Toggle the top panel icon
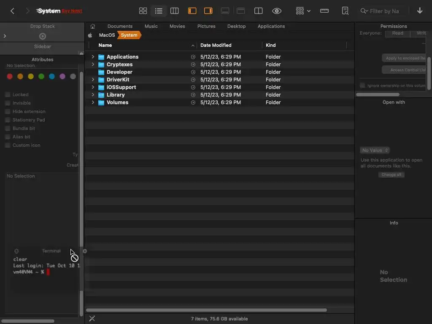 241,11
